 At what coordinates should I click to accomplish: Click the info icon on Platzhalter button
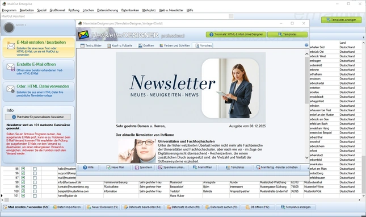[x=14, y=117]
